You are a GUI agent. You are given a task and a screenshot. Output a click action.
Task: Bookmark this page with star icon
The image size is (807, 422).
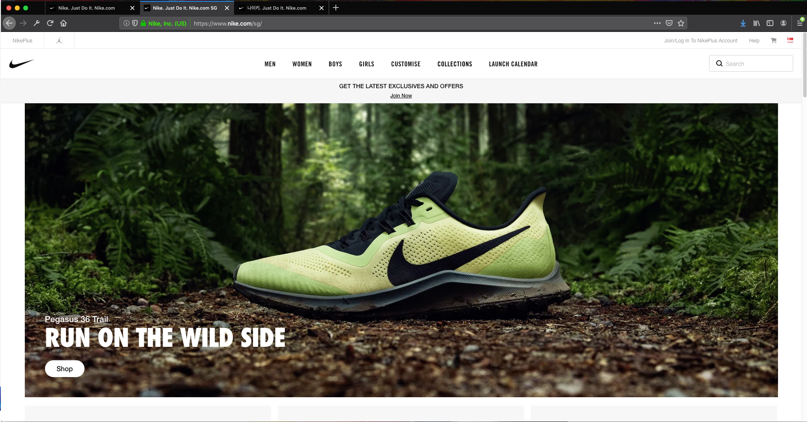[x=681, y=23]
